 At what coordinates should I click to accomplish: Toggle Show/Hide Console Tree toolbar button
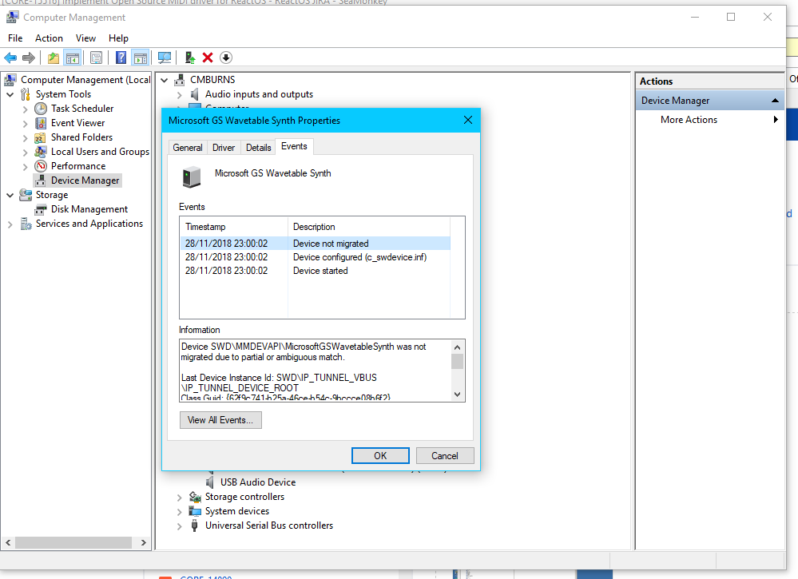(x=73, y=58)
